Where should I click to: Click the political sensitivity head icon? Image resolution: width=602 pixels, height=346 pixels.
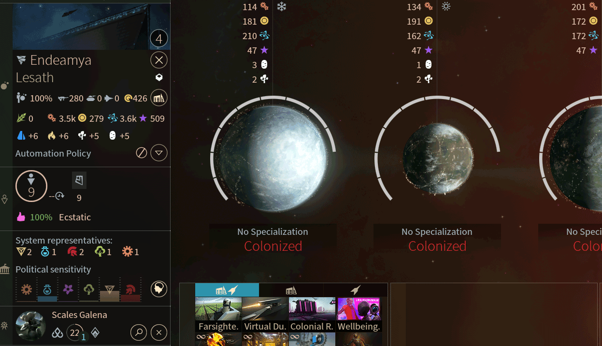point(159,289)
